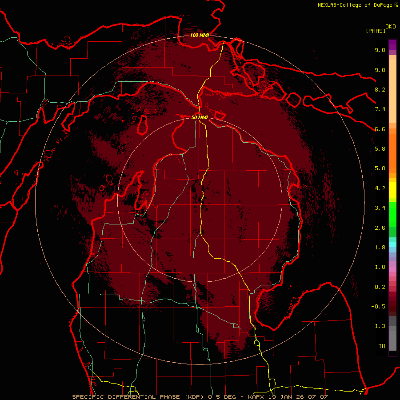The image size is (400, 400).
Task: Click the 8.2 legend value
Action: click(380, 89)
